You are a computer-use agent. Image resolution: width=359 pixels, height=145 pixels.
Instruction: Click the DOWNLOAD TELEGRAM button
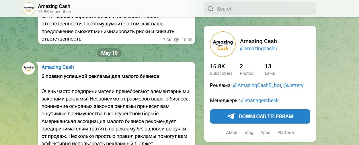coord(260,116)
